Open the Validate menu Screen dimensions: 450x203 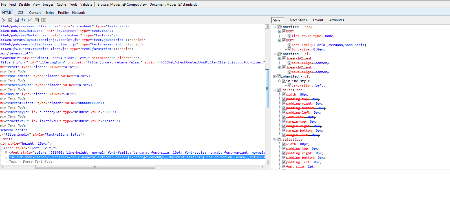point(86,5)
